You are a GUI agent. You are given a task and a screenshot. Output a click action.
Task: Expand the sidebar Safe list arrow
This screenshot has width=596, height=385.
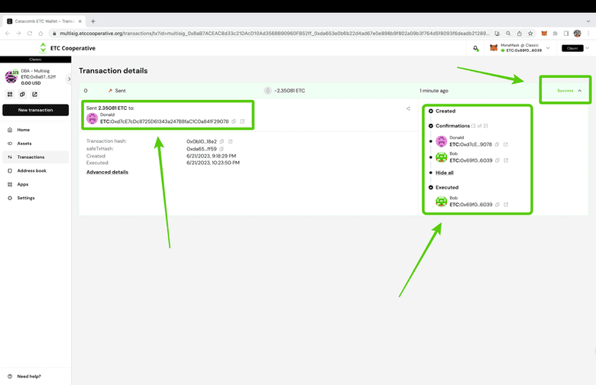(70, 79)
